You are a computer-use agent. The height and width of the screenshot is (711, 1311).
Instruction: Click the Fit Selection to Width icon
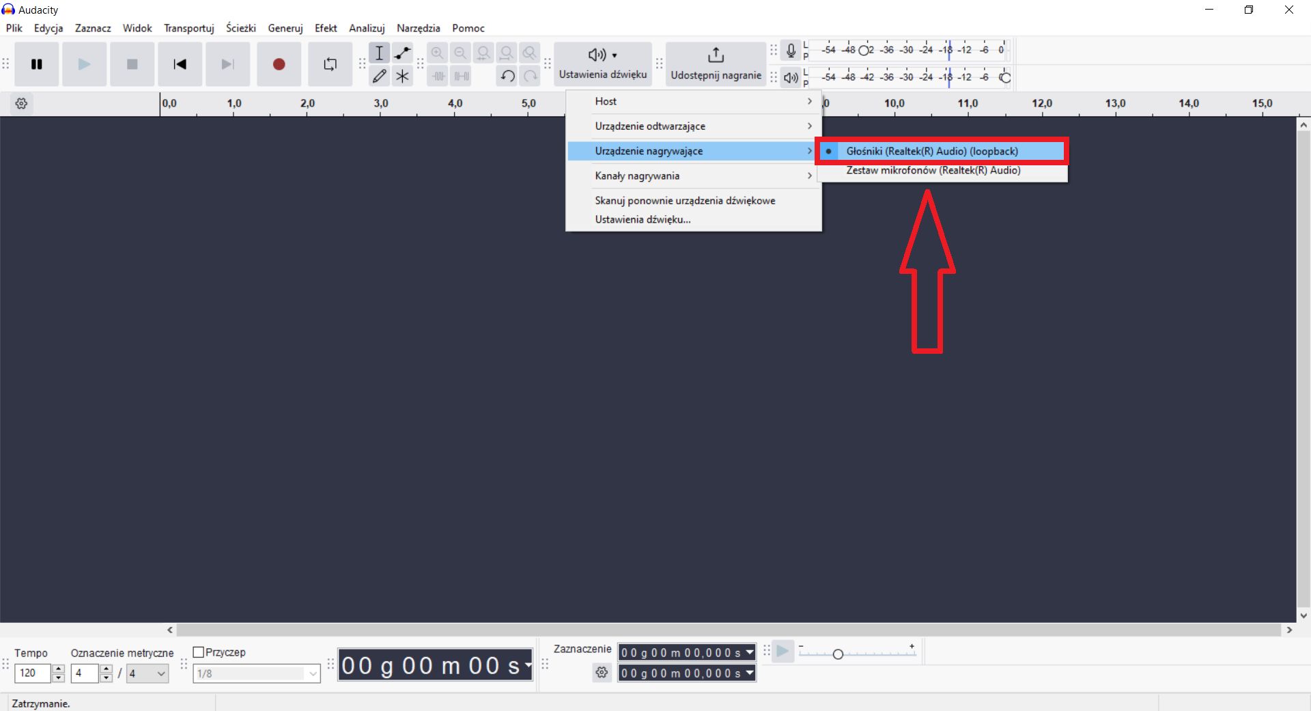point(484,53)
